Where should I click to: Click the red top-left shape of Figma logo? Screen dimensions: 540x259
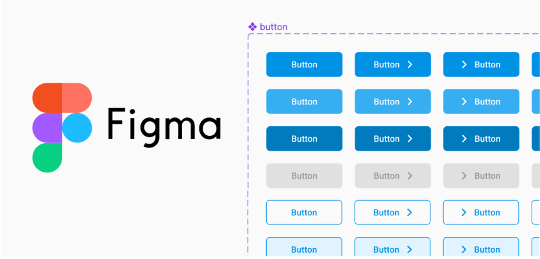(x=47, y=98)
